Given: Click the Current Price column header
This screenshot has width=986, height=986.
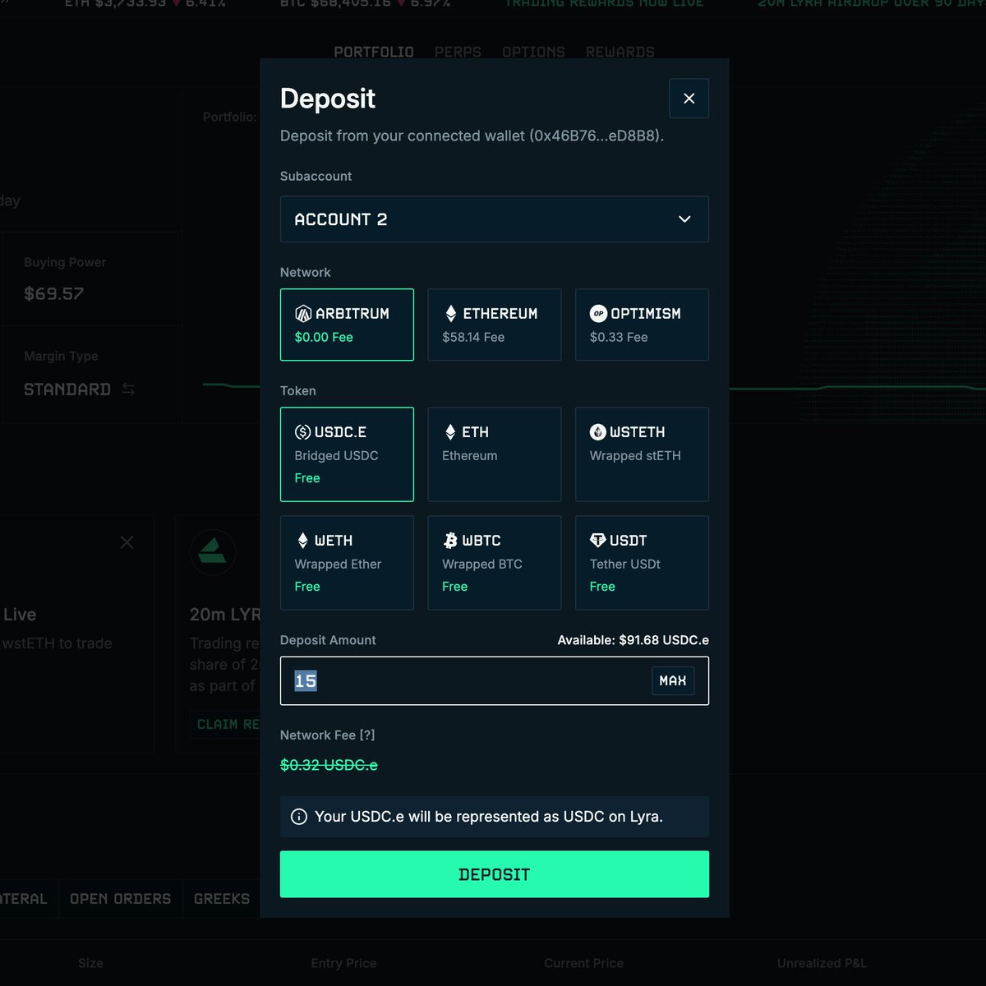Looking at the screenshot, I should (583, 963).
